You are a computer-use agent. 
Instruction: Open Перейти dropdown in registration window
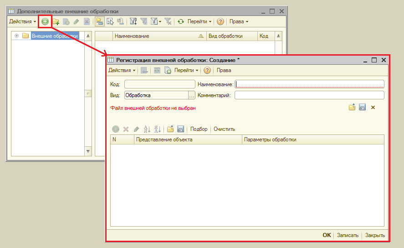point(186,70)
